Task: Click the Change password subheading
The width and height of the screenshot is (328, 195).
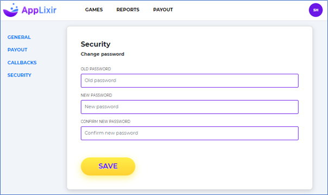Action: point(103,54)
